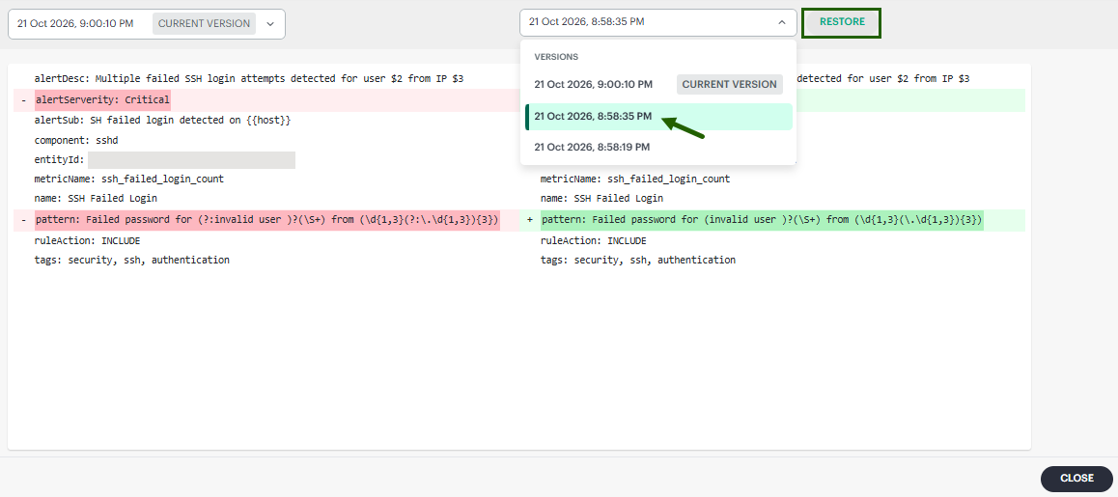
Task: Select version 21 Oct 2026, 8:58:35 PM in list
Action: click(658, 117)
